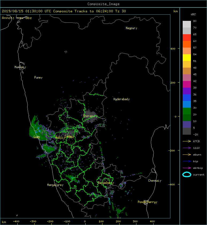Viewport: 207px width, 225px height.
Task: Click the purple 111V arrow legend icon
Action: click(187, 148)
